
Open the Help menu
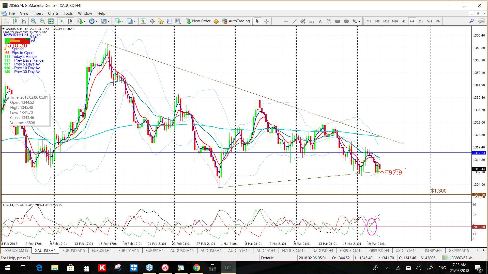pos(101,13)
